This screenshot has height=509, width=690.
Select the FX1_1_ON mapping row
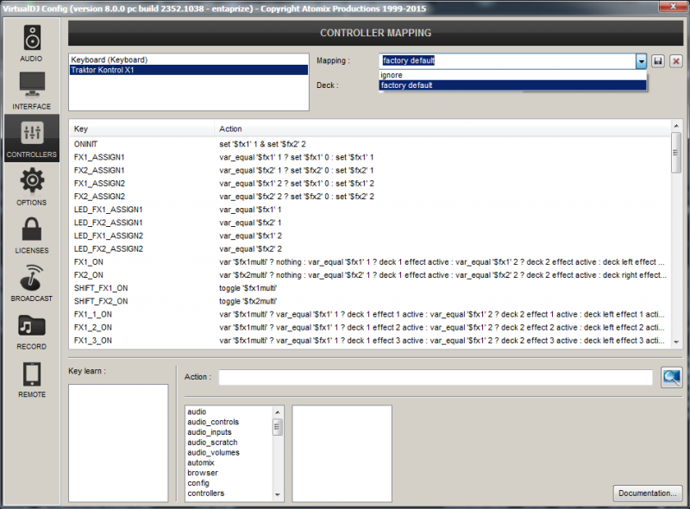tap(370, 314)
